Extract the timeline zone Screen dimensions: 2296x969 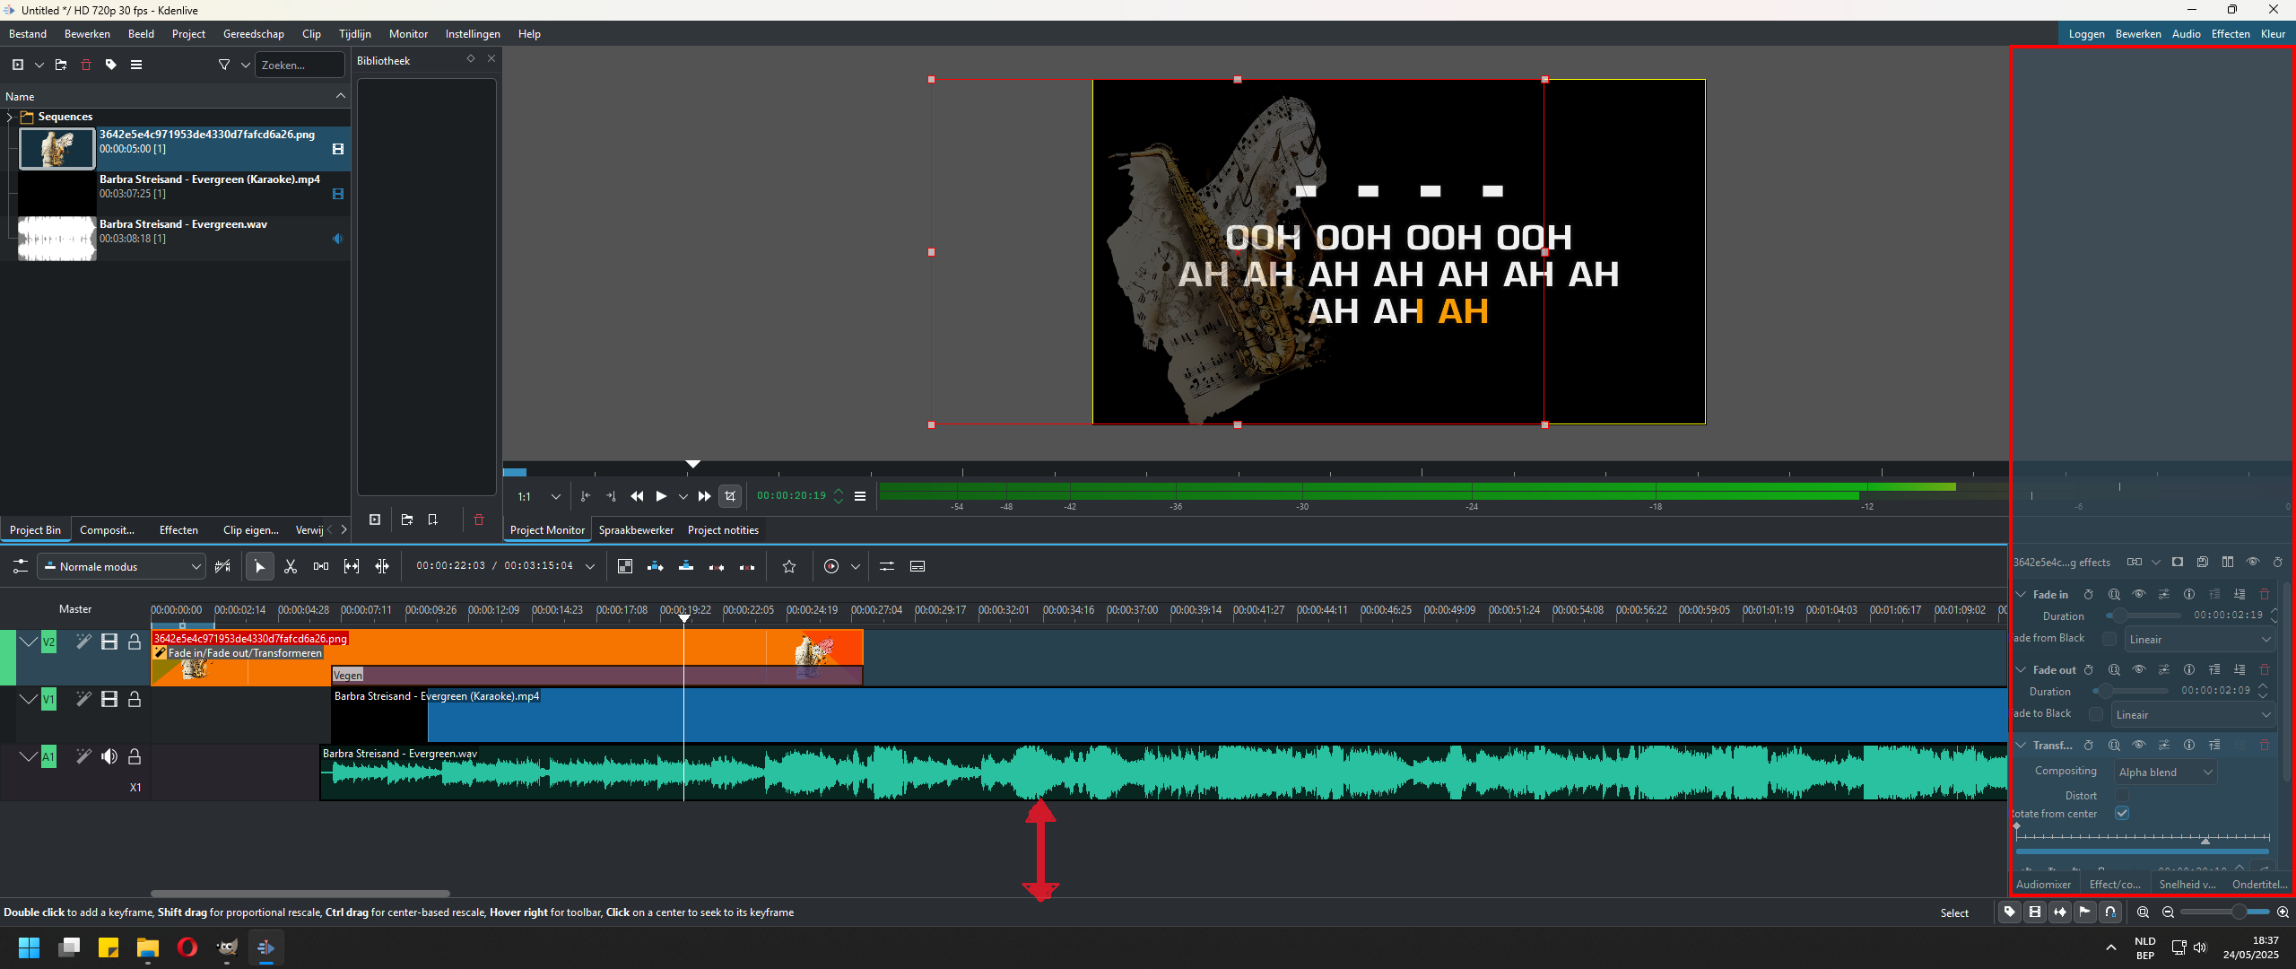pyautogui.click(x=717, y=566)
